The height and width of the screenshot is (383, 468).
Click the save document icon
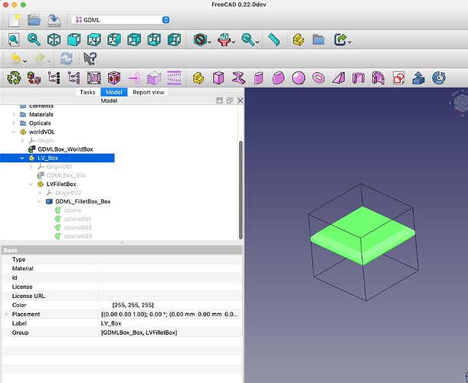pyautogui.click(x=54, y=20)
